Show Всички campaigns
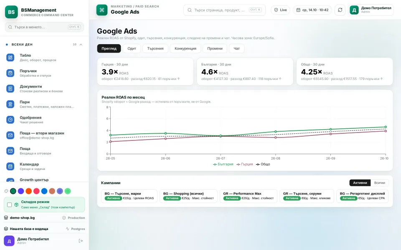The image size is (401, 250). [x=380, y=182]
